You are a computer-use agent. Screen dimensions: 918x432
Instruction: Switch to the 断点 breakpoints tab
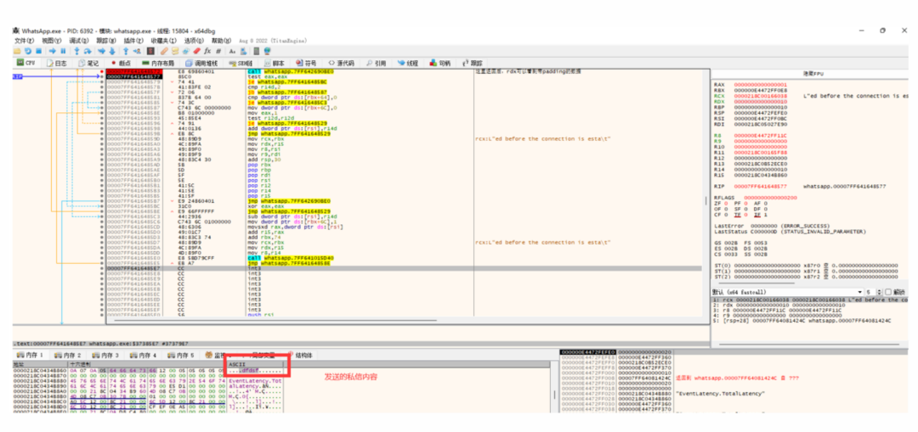click(x=122, y=63)
